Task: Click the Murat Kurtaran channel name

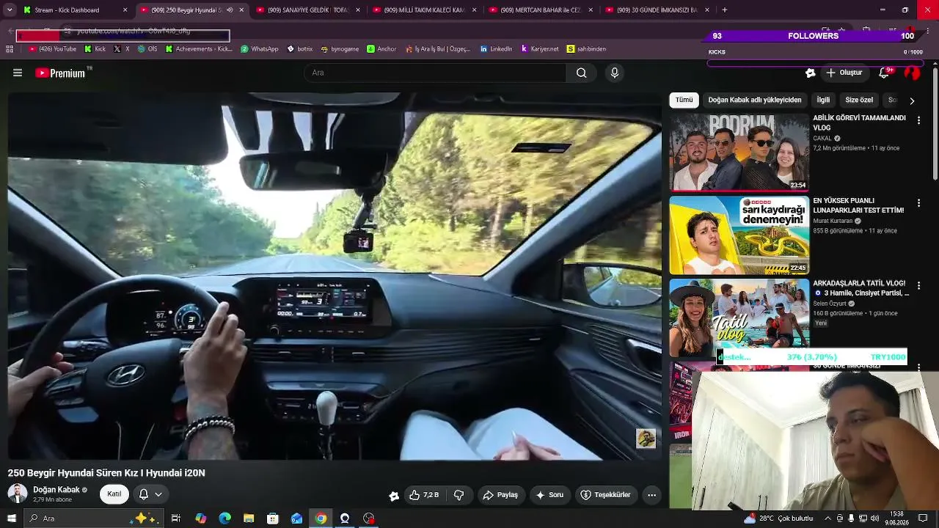Action: pyautogui.click(x=833, y=221)
